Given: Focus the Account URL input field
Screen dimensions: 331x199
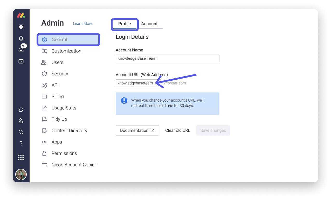Looking at the screenshot, I should point(139,83).
